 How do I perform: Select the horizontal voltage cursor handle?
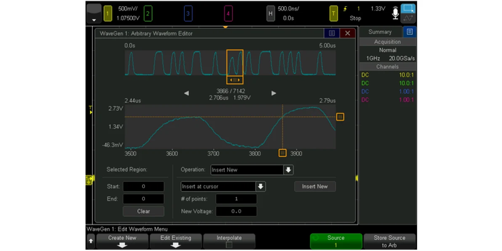[x=340, y=117]
